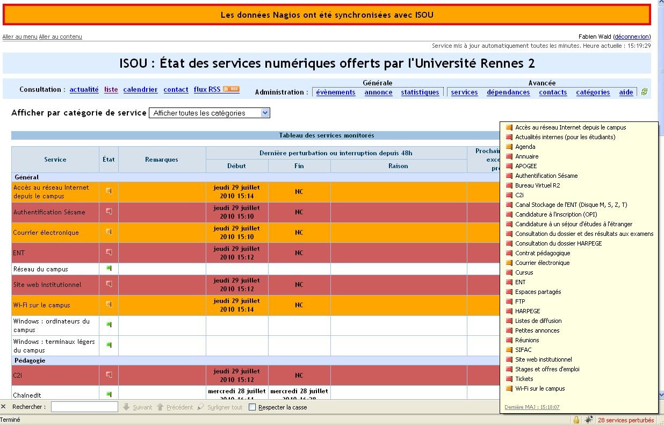Close the search bar with X icon
Viewport: 664px width, 425px height.
[4, 407]
